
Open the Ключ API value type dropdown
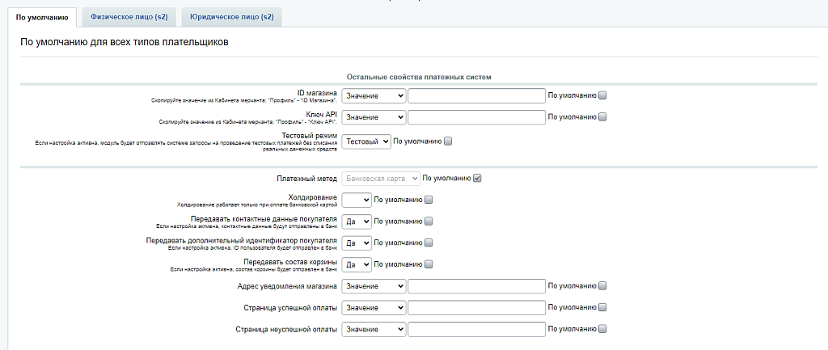tap(374, 117)
